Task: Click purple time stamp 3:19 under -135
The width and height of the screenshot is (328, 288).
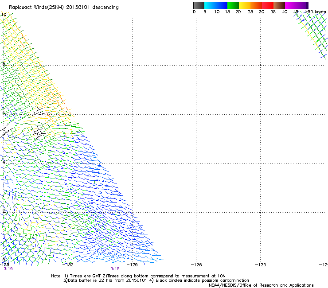Action: (x=8, y=269)
